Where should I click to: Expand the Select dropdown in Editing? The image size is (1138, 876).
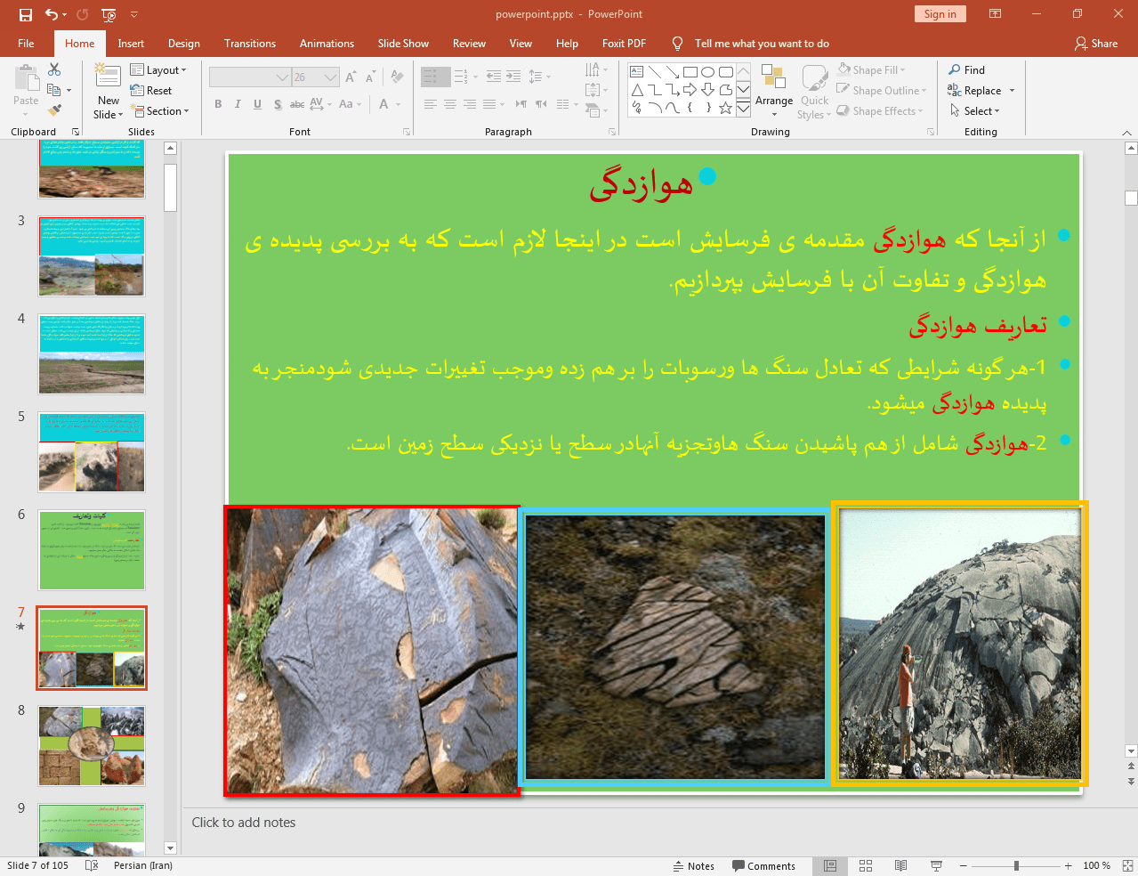(975, 111)
